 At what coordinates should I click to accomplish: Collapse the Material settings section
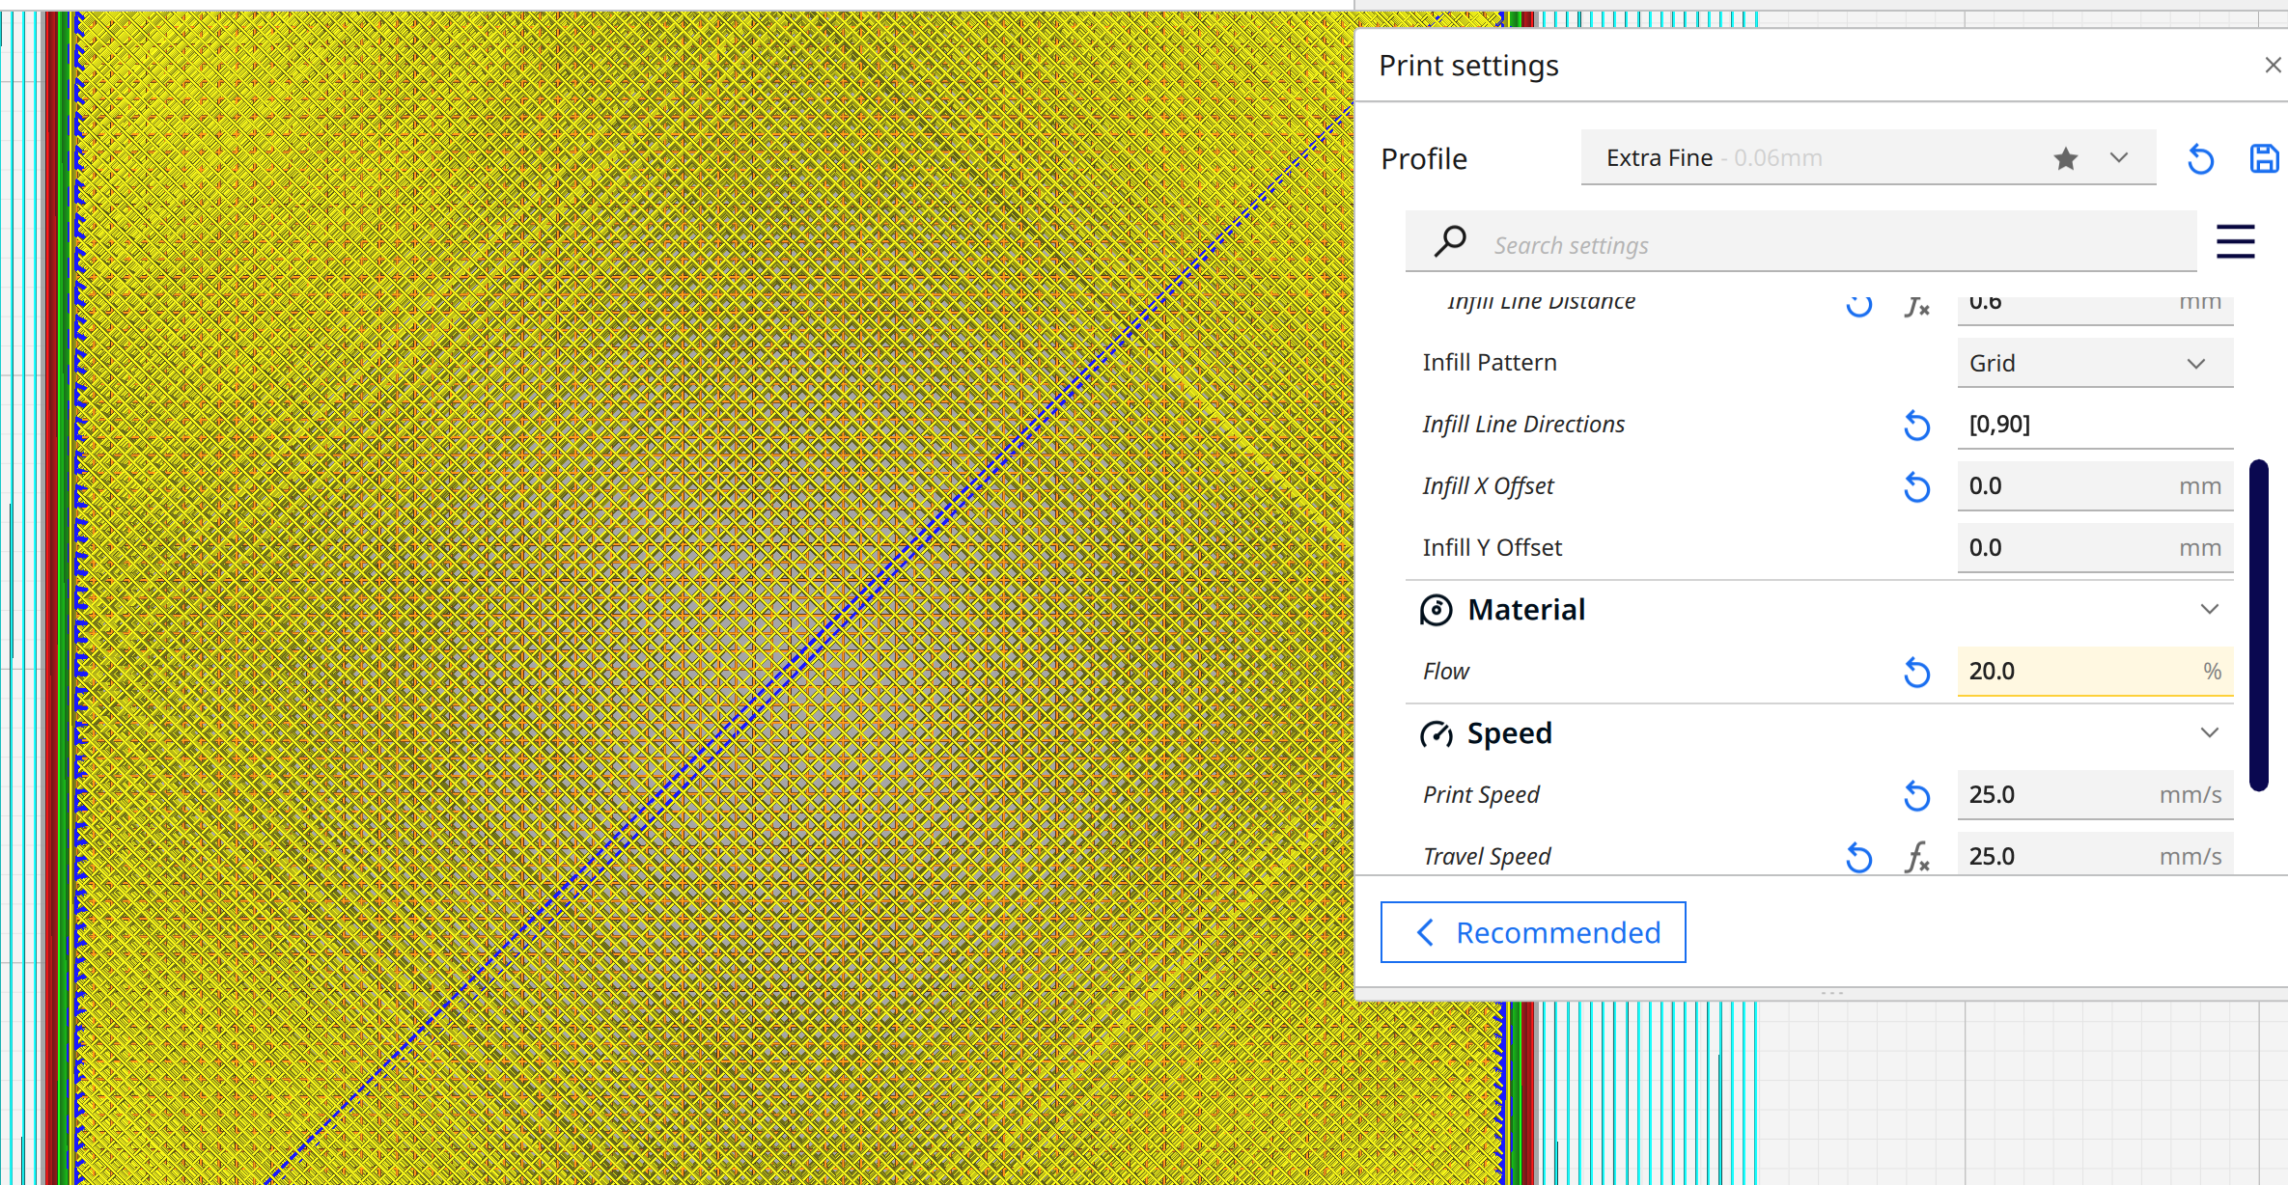(2210, 609)
